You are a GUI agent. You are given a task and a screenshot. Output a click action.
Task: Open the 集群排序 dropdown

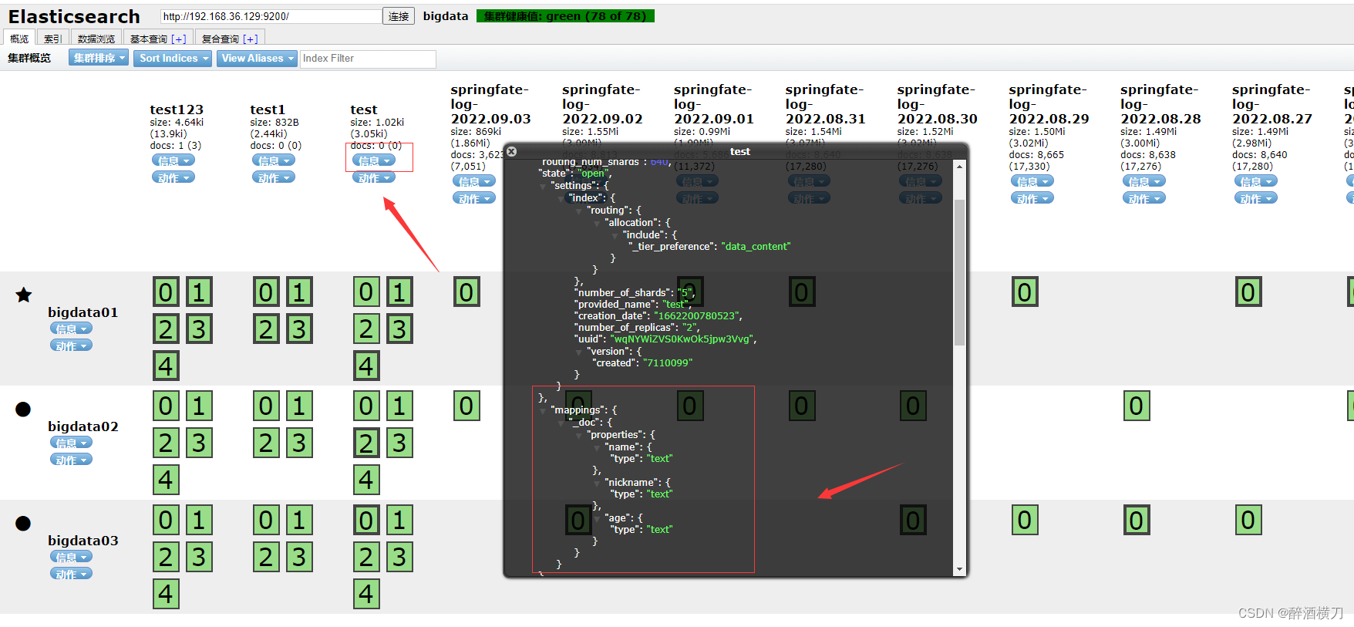[x=99, y=58]
